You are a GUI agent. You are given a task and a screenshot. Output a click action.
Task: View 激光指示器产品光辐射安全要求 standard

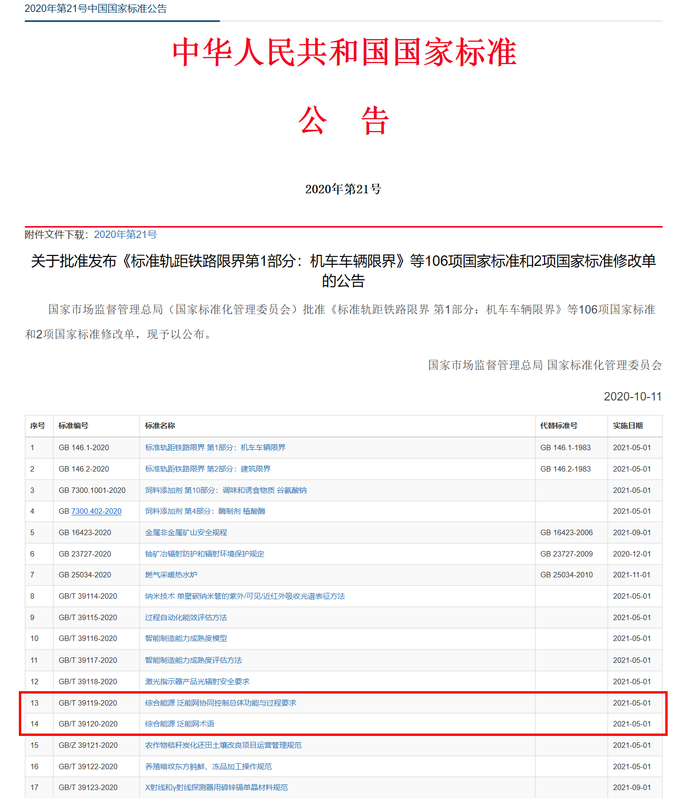197,682
